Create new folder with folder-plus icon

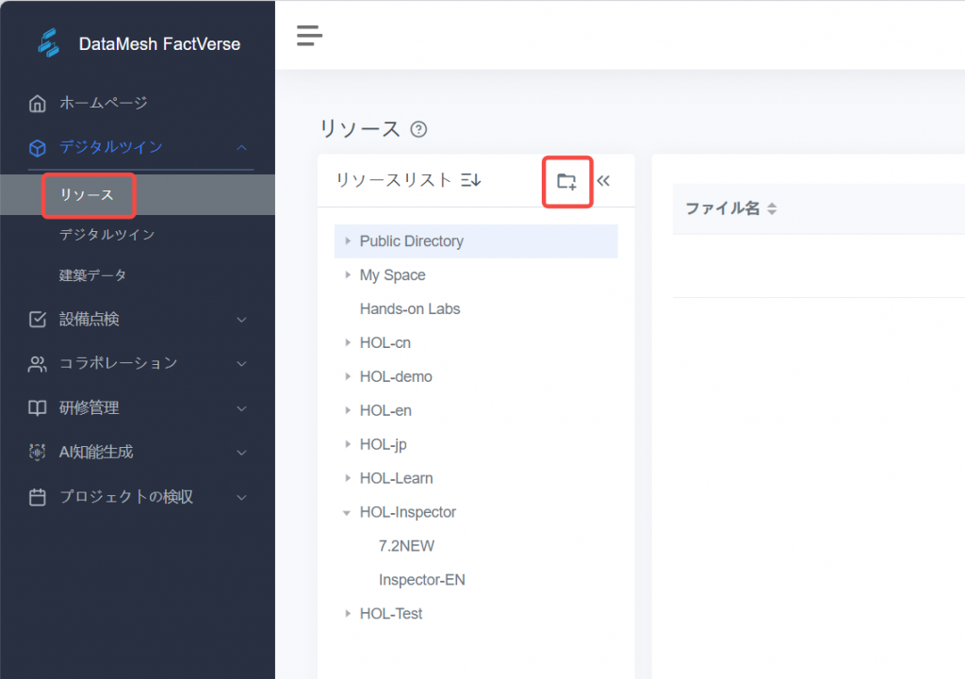click(x=566, y=181)
